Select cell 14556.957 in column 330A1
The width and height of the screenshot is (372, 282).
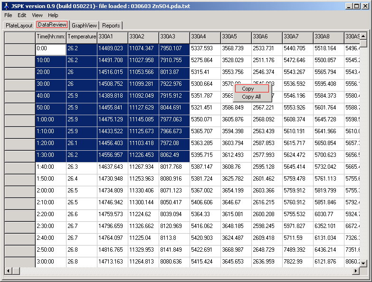click(x=113, y=156)
